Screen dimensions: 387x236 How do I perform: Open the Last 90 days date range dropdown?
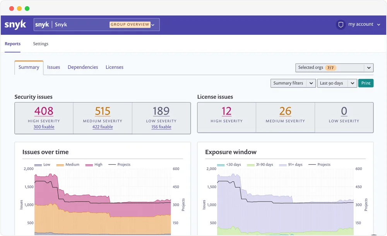coord(336,83)
